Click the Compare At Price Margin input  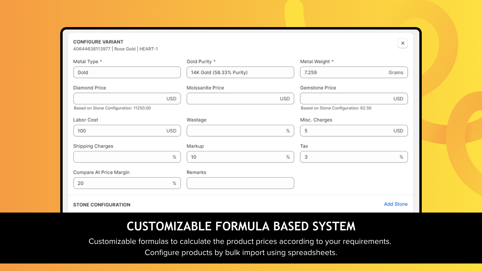coord(120,183)
